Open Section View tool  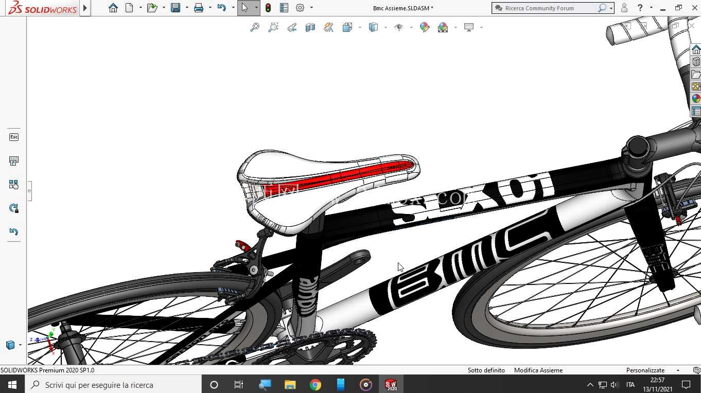310,27
